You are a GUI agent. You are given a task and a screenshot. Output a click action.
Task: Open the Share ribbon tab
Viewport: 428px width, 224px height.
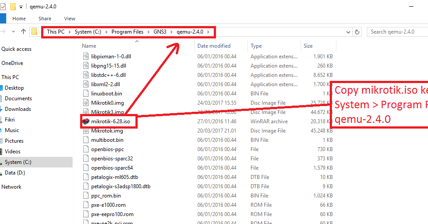[45, 19]
